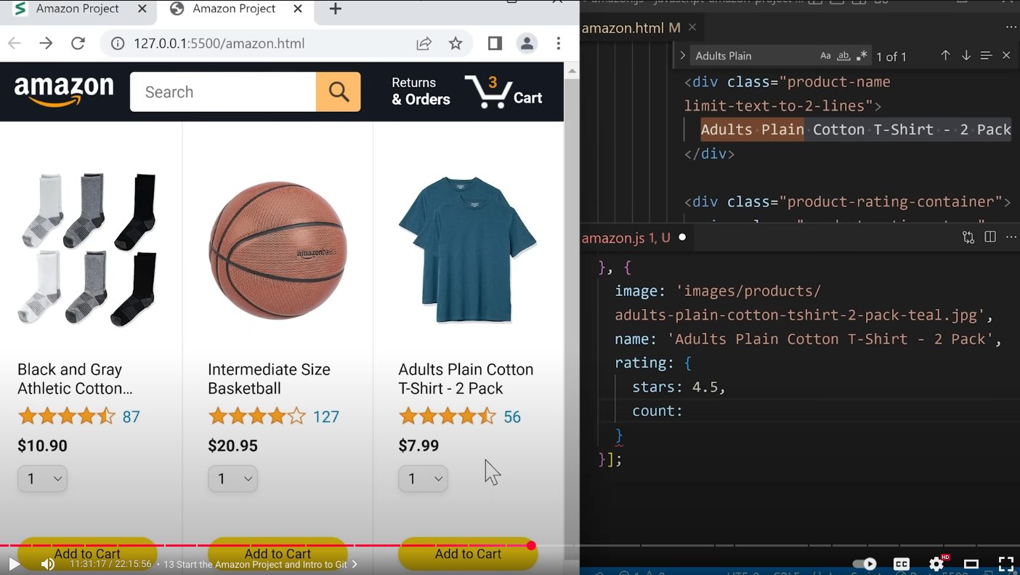
Task: Open Returns & Orders link
Action: (421, 92)
